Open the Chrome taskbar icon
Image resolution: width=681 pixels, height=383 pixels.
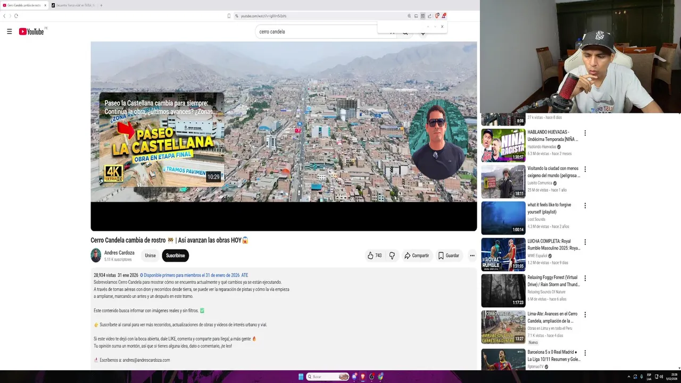click(x=380, y=377)
